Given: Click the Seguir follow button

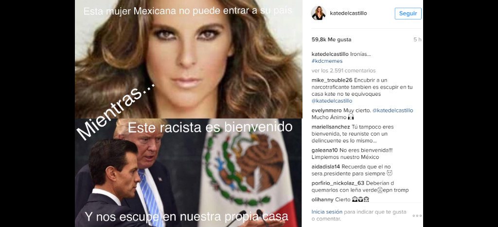Looking at the screenshot, I should (408, 14).
